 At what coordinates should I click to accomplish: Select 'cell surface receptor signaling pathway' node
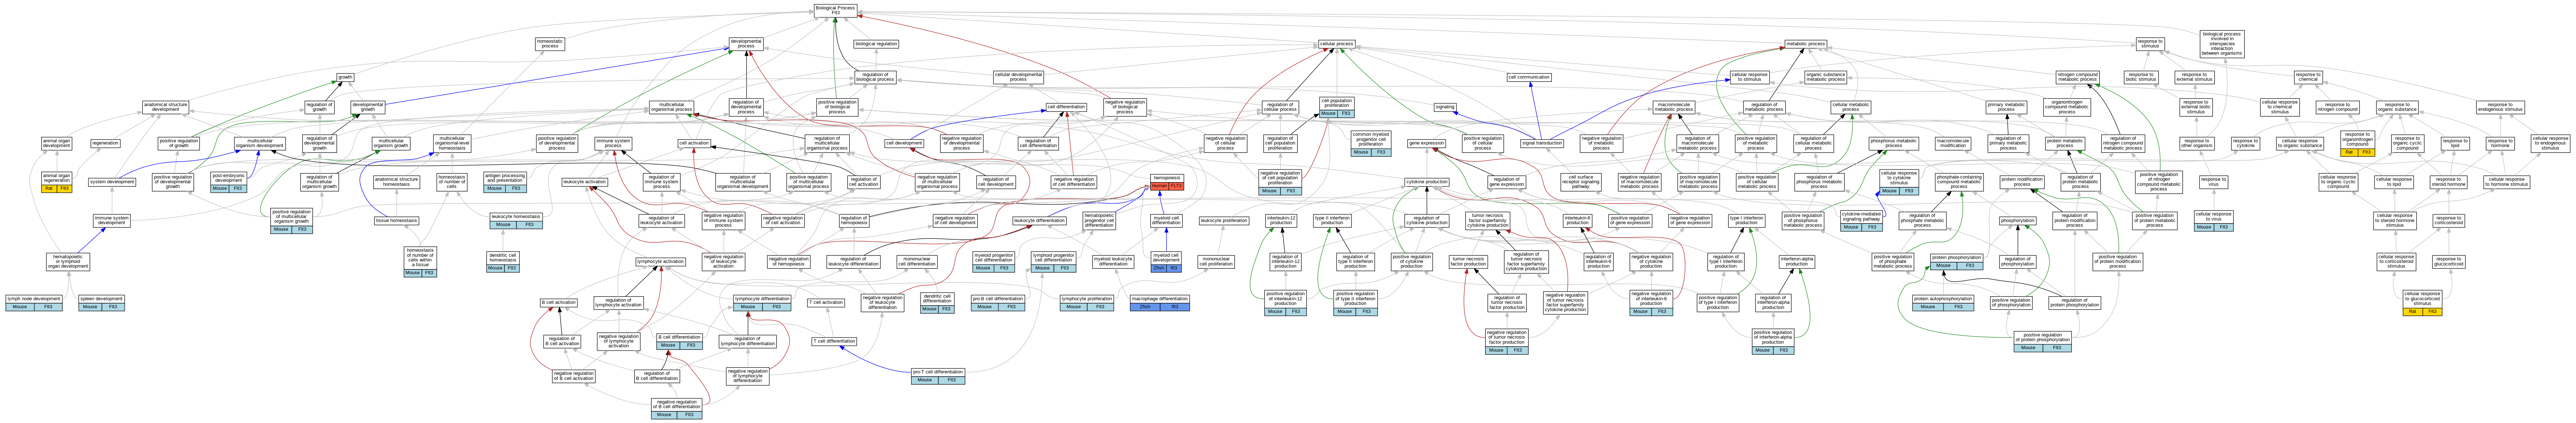tap(1581, 182)
